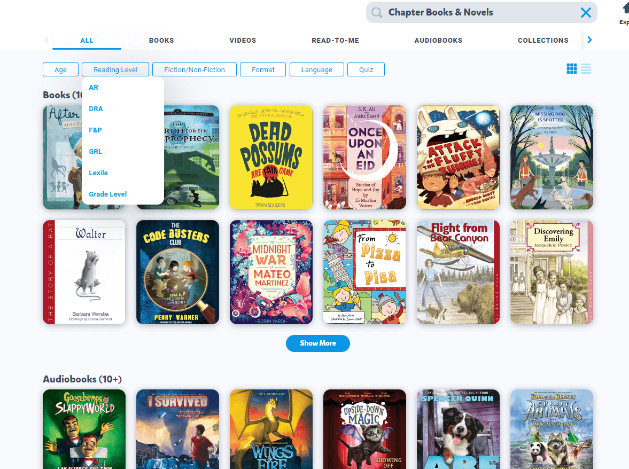Clear the search with the X icon
The height and width of the screenshot is (469, 629).
pos(586,12)
